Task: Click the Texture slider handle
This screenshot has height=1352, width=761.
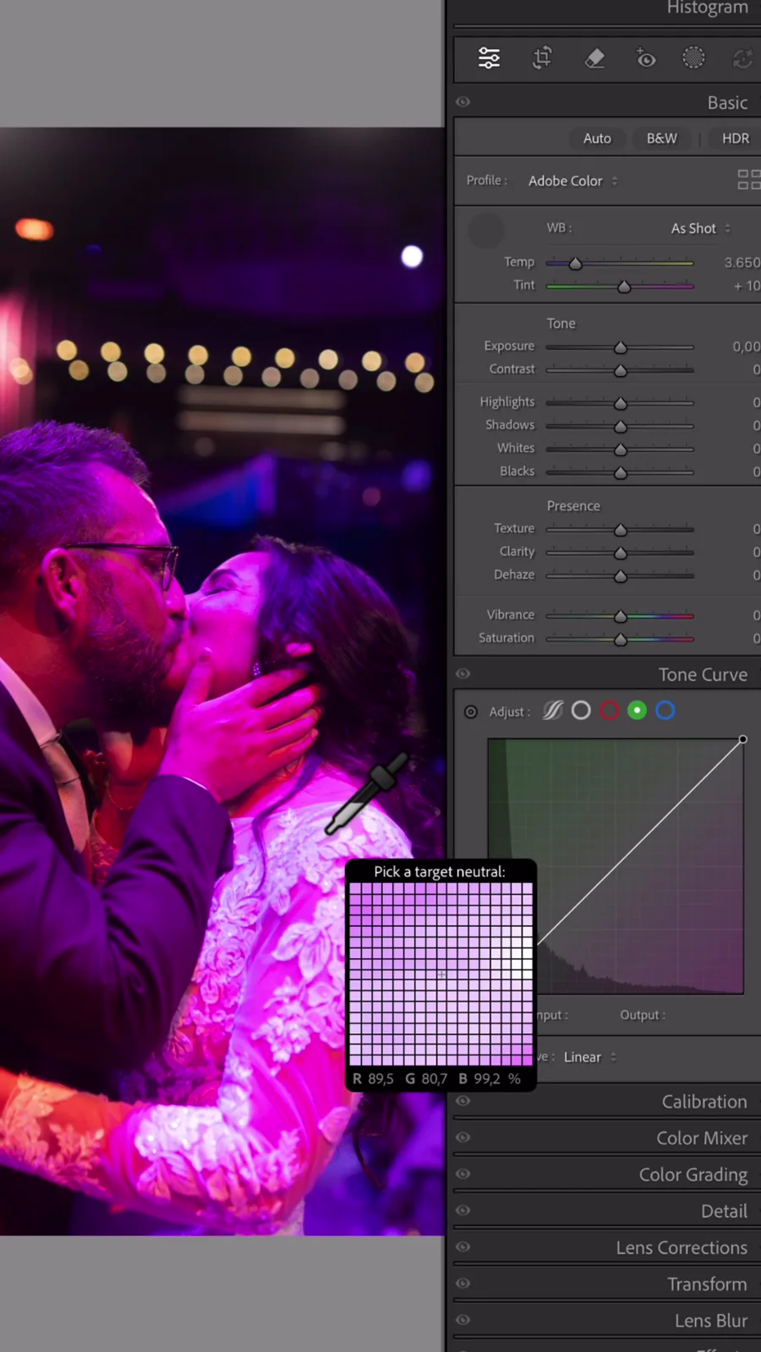Action: click(x=621, y=530)
